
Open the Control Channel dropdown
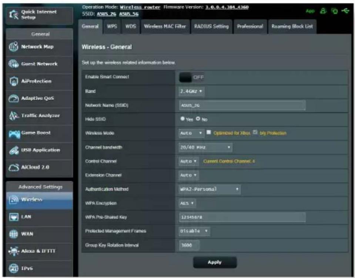(x=188, y=161)
